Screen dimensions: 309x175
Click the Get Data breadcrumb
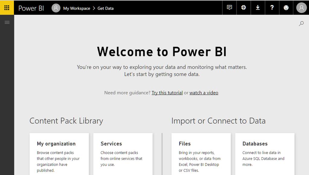coord(105,8)
